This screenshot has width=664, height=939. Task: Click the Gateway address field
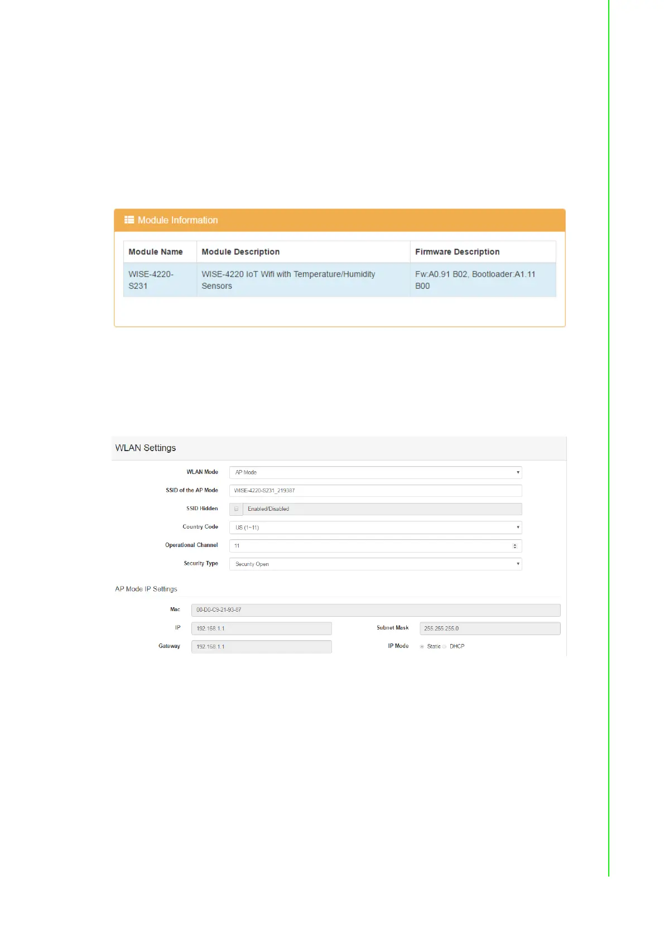[261, 647]
